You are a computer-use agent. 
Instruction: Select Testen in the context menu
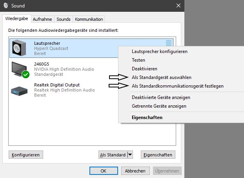(x=138, y=60)
